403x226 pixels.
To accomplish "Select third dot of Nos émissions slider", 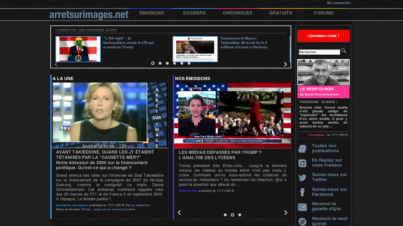I will coord(240,215).
